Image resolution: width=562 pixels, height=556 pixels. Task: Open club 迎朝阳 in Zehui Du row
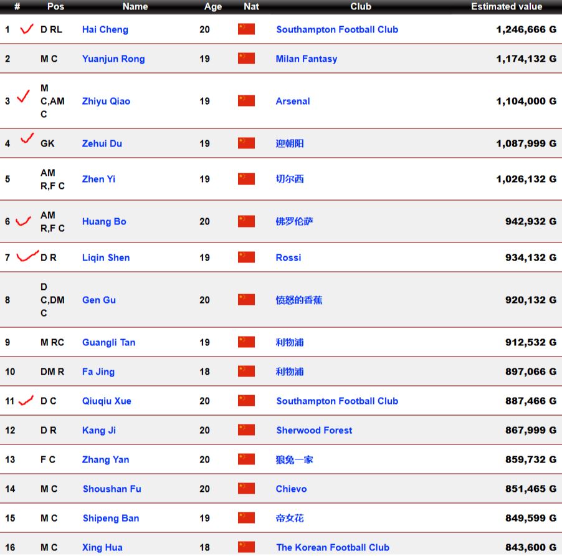pos(290,143)
